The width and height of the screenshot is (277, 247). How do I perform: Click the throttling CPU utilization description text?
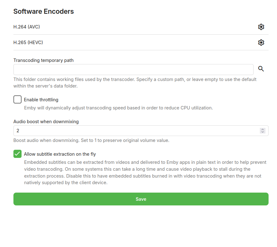[x=118, y=108]
